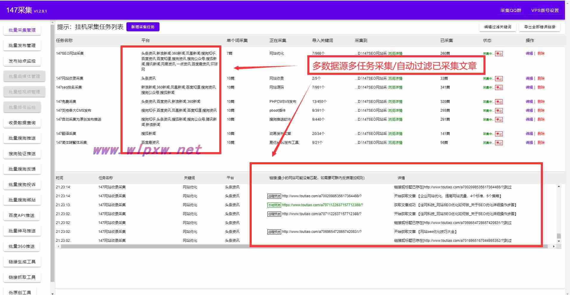Stop the 147免费采集 task
570x295 pixels.
point(499,102)
